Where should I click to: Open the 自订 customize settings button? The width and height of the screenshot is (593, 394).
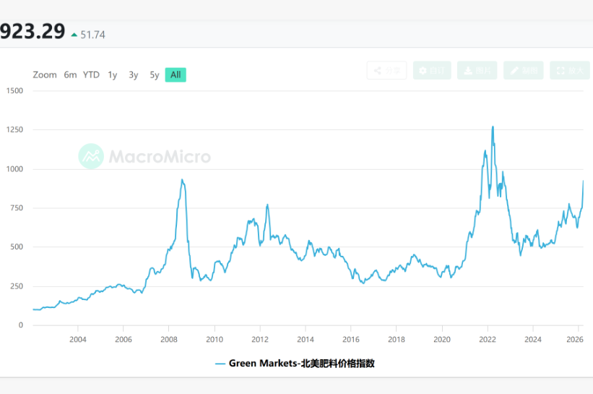tap(431, 70)
